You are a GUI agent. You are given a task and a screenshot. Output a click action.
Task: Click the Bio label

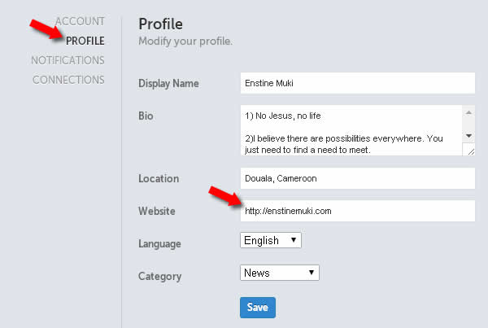tap(146, 116)
